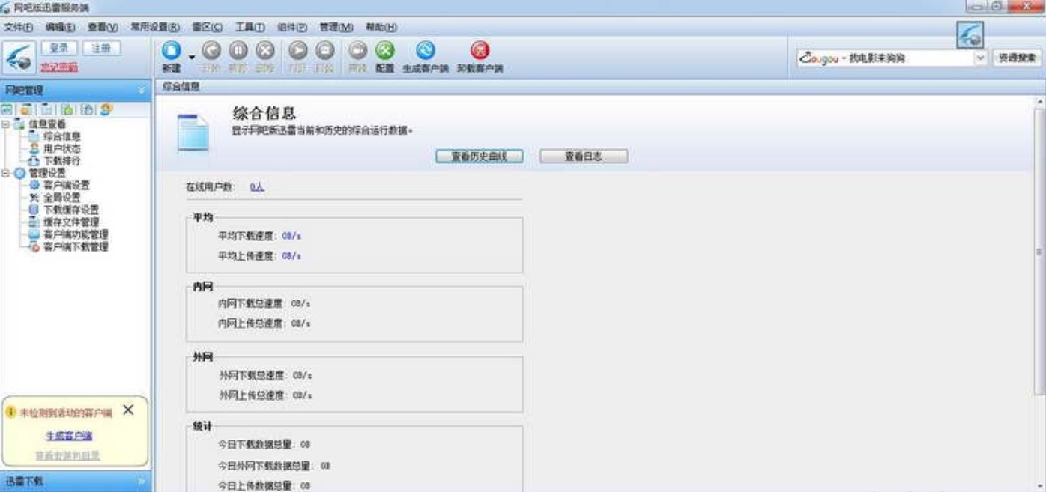Click the greyed X delete toolbar icon
Viewport: 1046px width, 492px height.
point(265,51)
